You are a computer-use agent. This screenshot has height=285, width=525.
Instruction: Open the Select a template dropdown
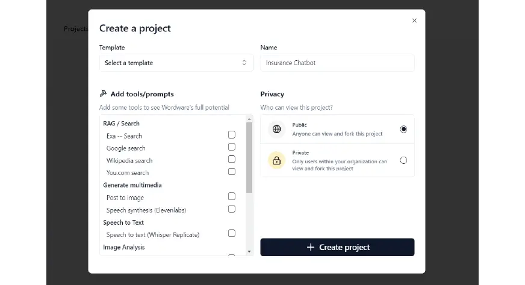pos(176,63)
